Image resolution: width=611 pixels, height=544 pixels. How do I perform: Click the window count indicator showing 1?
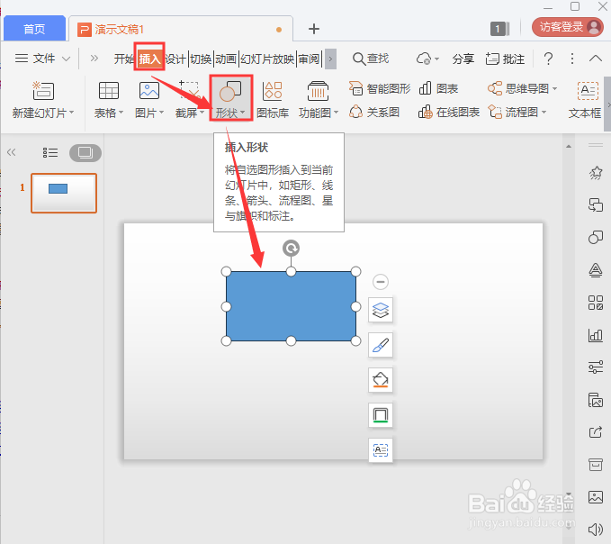tap(500, 29)
